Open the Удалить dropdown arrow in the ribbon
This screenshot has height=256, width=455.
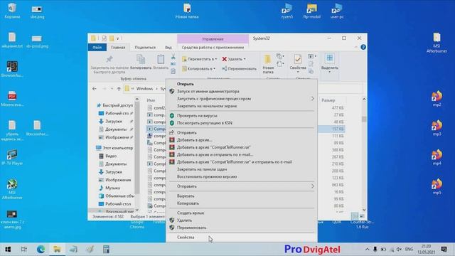coord(245,59)
